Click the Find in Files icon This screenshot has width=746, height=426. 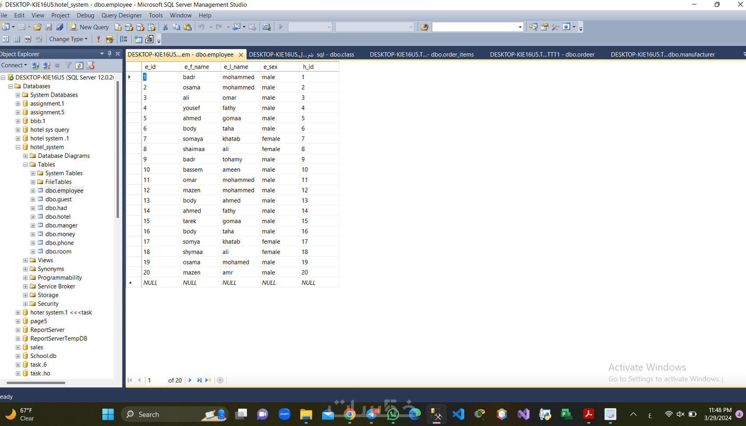(x=424, y=27)
